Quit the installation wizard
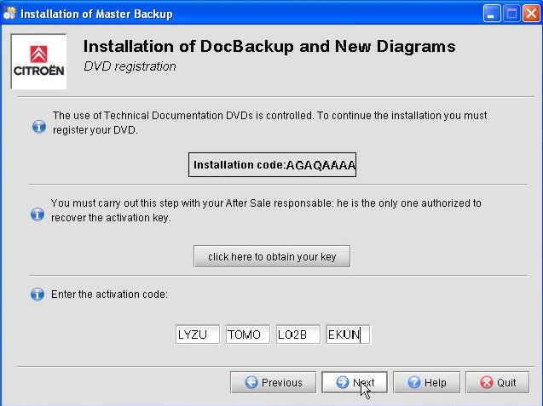The image size is (543, 406). coord(497,383)
